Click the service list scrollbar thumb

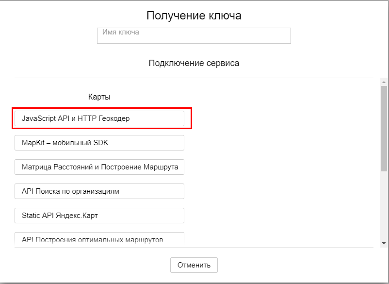384,129
